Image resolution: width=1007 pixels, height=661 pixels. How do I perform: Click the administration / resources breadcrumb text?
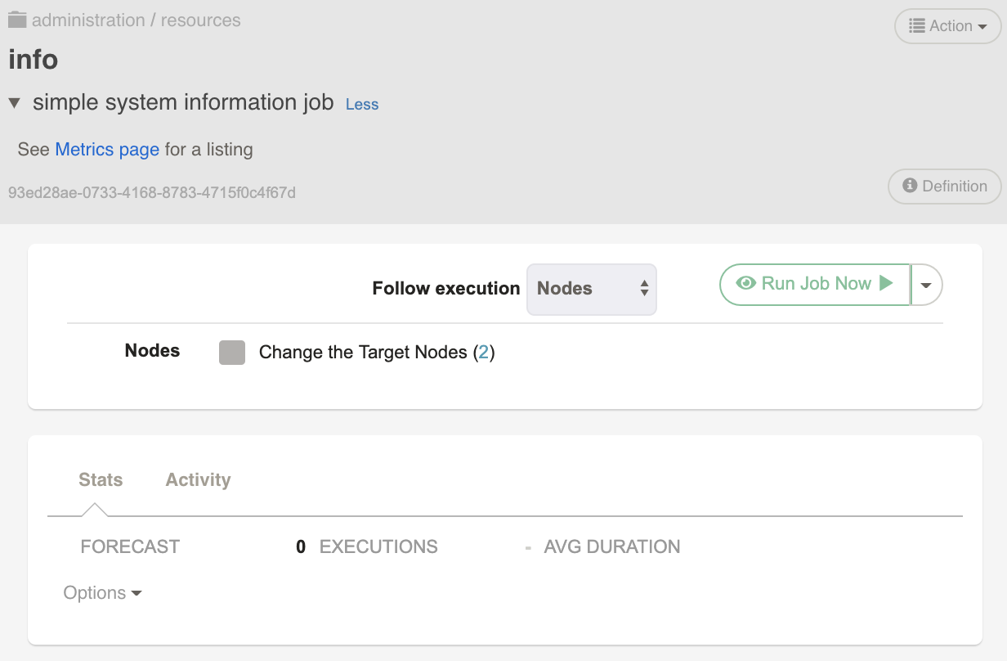[x=136, y=20]
